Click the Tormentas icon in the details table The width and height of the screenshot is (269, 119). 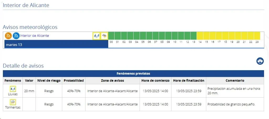point(13,102)
